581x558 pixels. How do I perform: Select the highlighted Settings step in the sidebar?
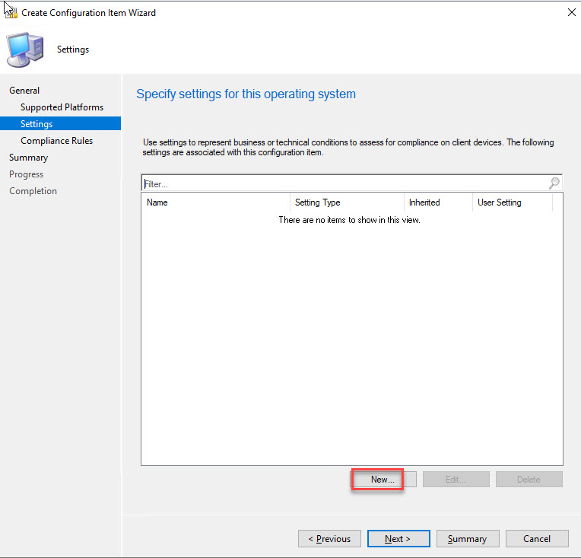click(37, 124)
